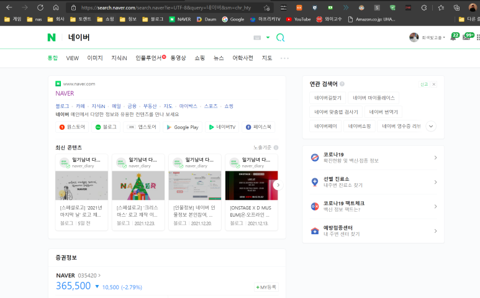
Task: Switch to the 동영상 tab
Action: click(x=178, y=58)
